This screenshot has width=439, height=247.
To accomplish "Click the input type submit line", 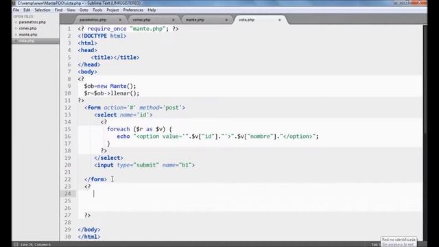I will [145, 165].
